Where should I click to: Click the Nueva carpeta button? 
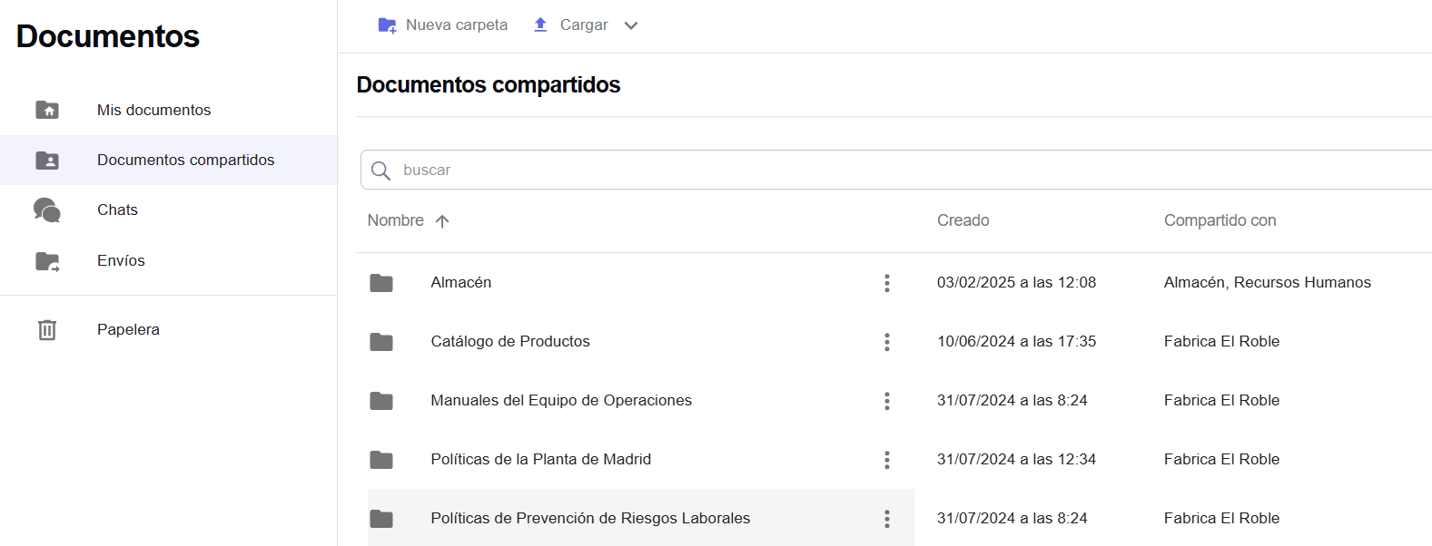coord(443,25)
